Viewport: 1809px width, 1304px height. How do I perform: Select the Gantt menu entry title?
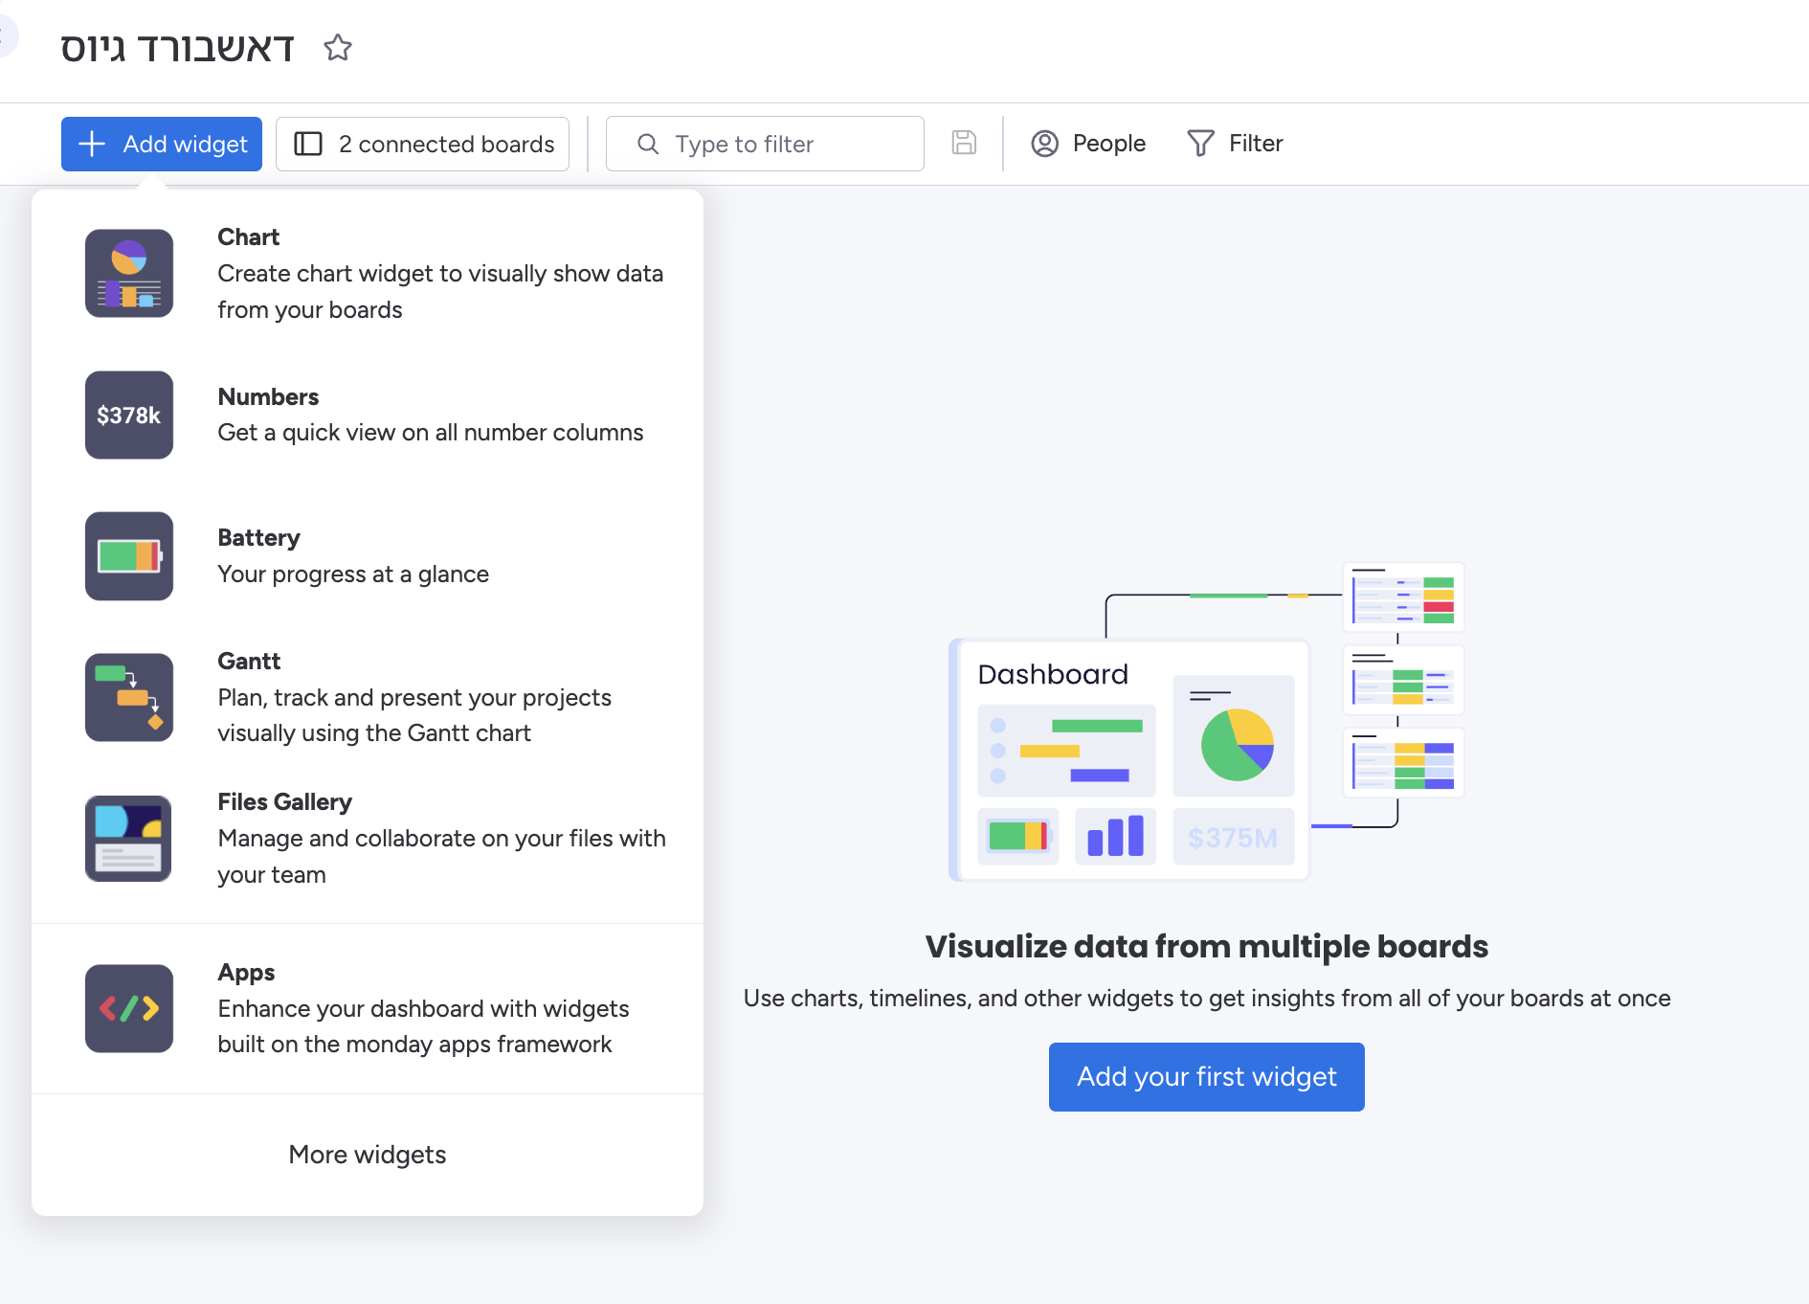coord(249,662)
